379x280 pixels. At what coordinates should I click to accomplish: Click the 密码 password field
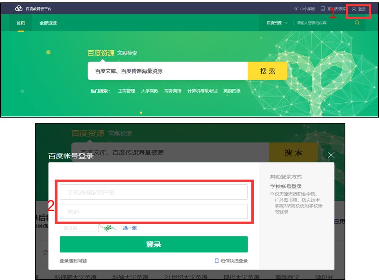tap(154, 212)
